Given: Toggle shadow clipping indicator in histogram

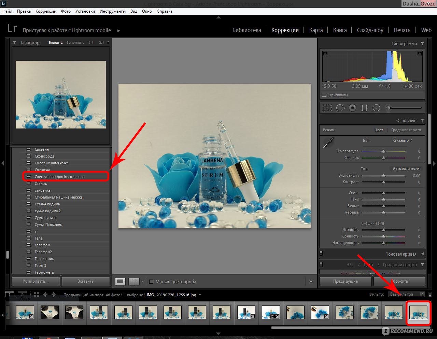Looking at the screenshot, I should click(x=325, y=54).
